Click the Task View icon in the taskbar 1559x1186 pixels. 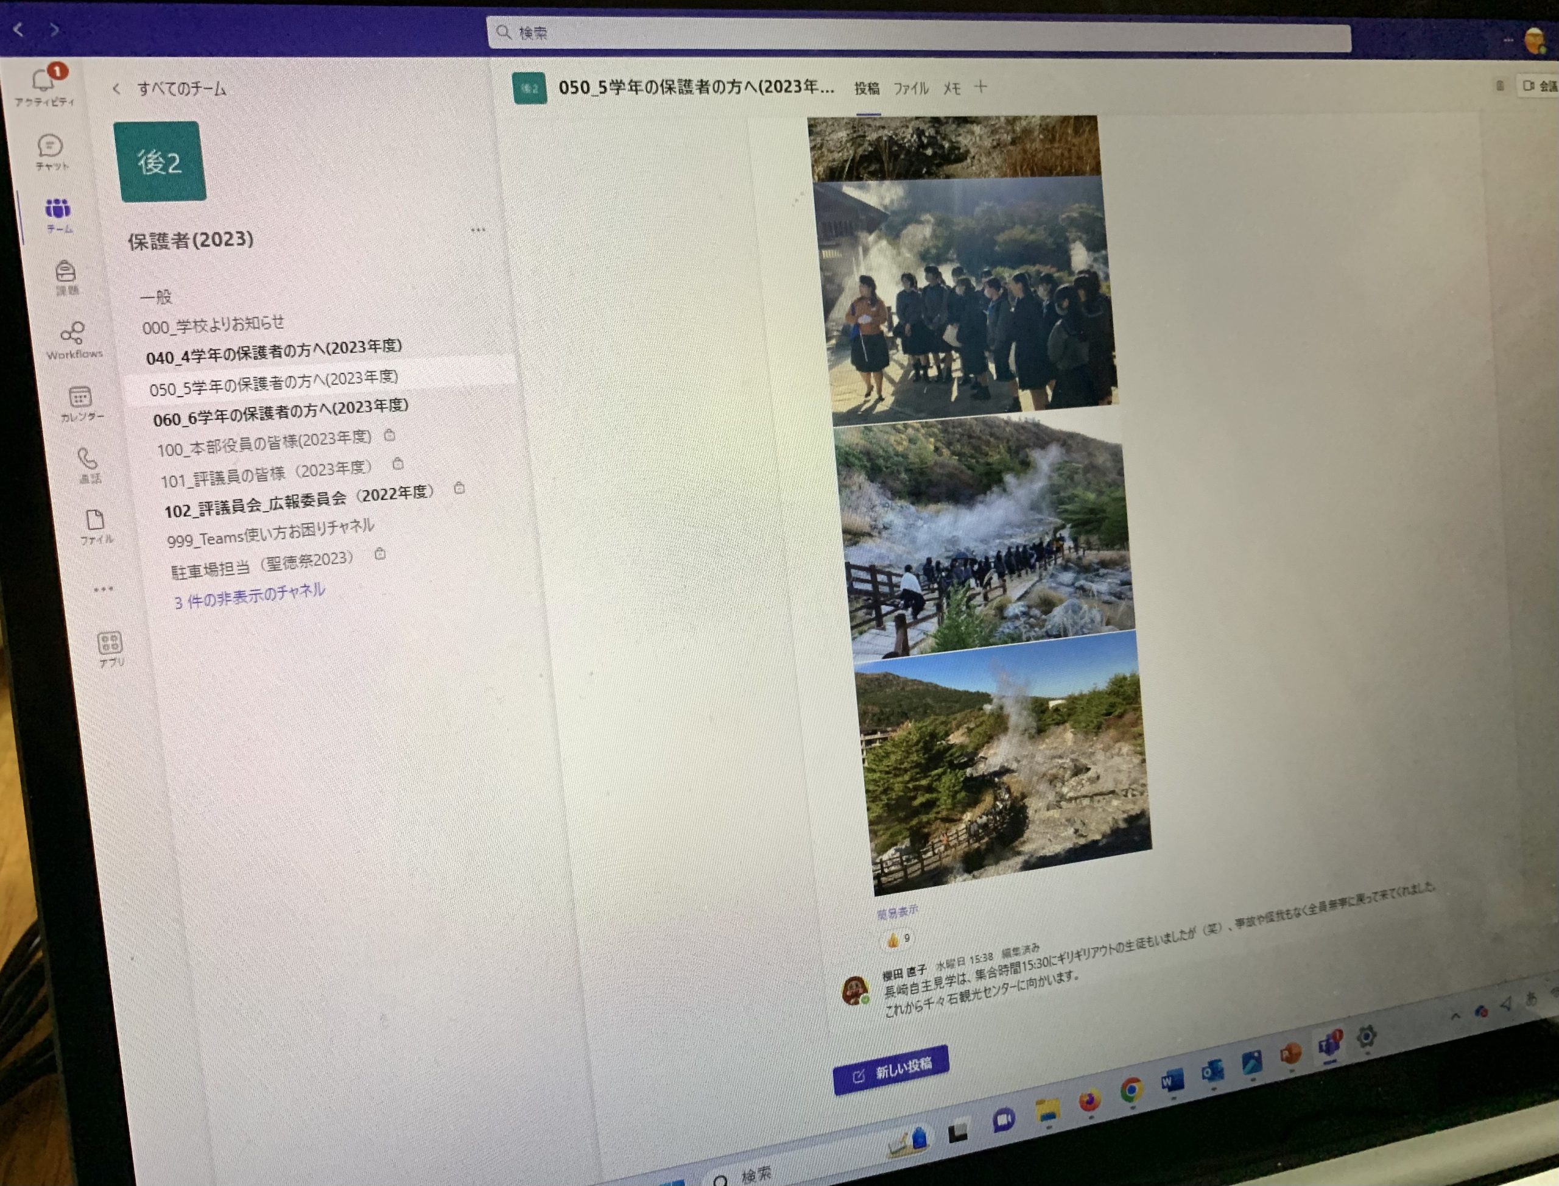coord(958,1132)
